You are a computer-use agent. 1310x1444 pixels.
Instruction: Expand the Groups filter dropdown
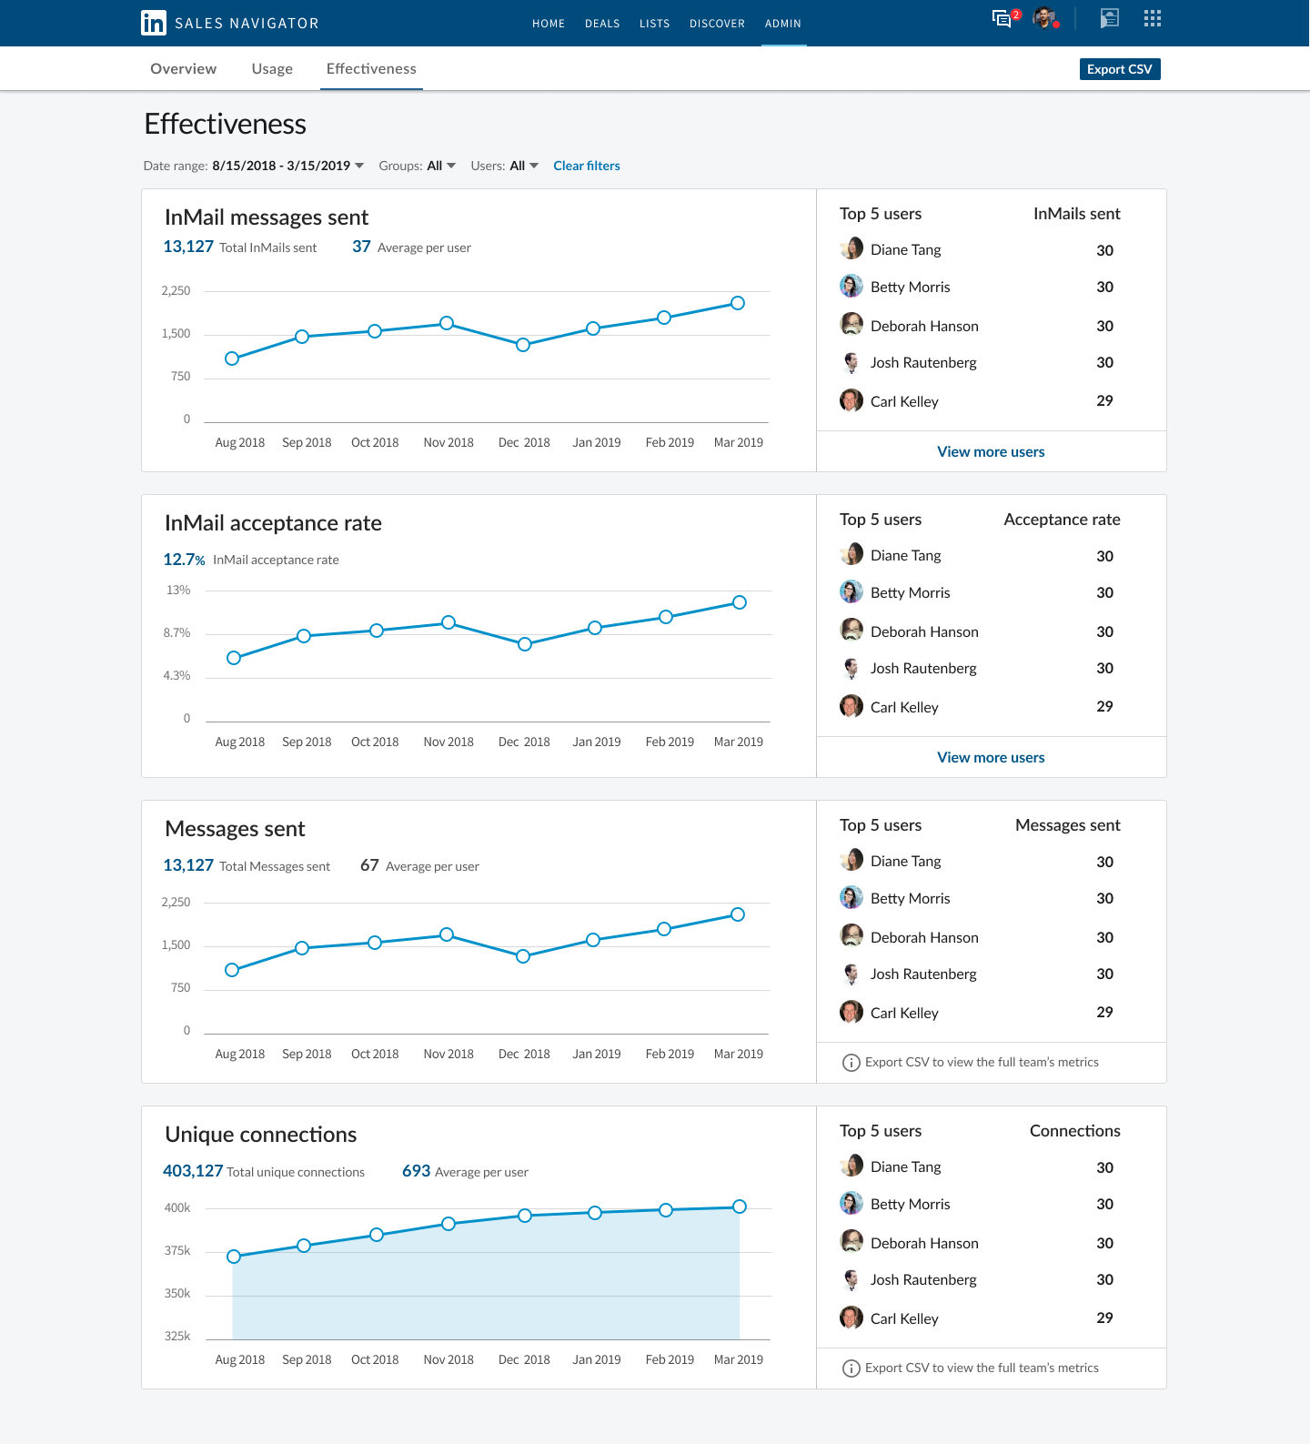[x=441, y=166]
